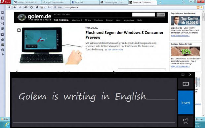Image resolution: width=205 pixels, height=128 pixels.
Task: Open the closed tabs trash icon
Action: [184, 2]
